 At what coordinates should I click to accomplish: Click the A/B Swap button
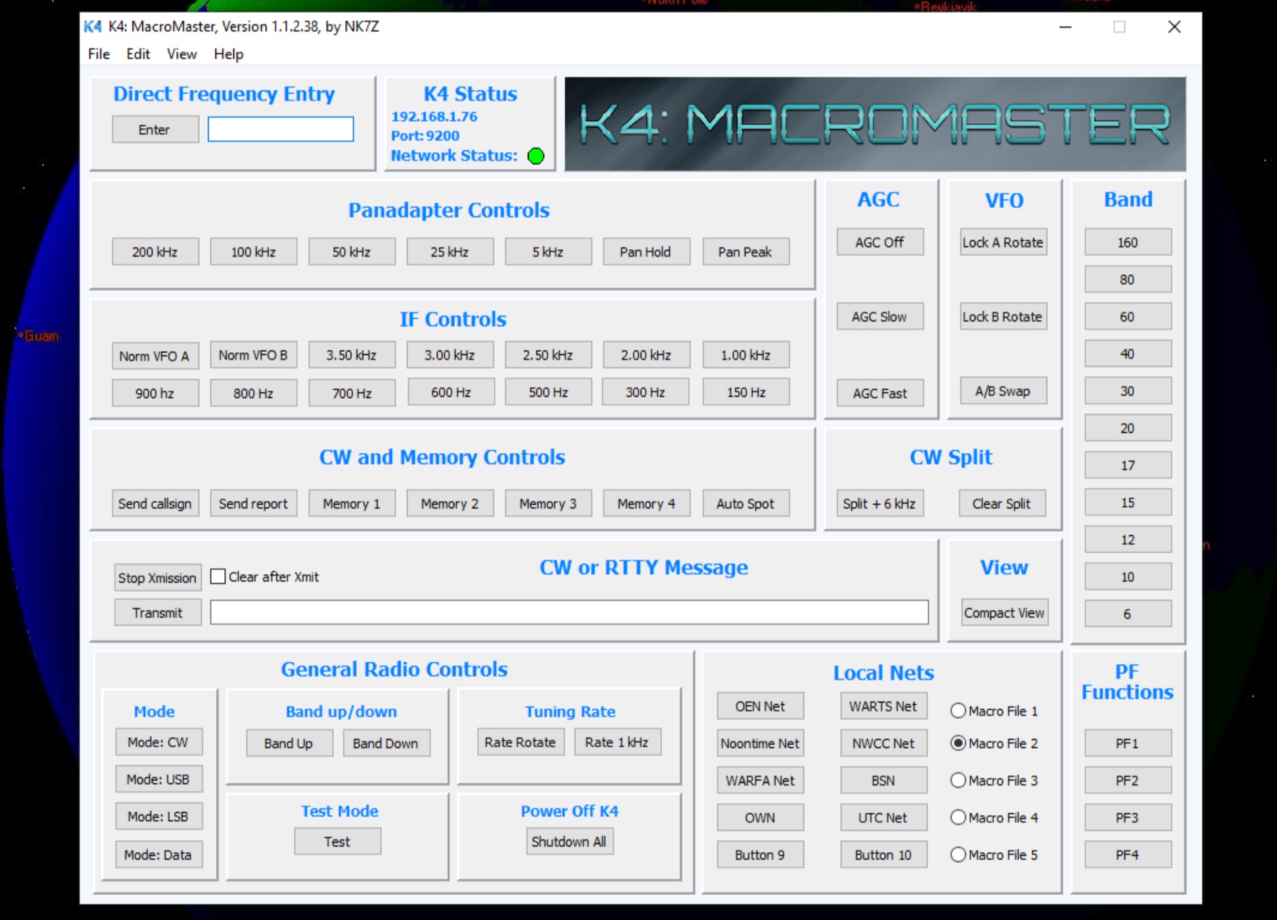tap(1003, 392)
